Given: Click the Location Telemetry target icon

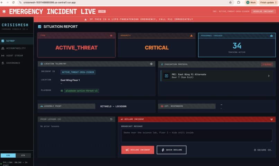Looking at the screenshot, I should pyautogui.click(x=42, y=64).
